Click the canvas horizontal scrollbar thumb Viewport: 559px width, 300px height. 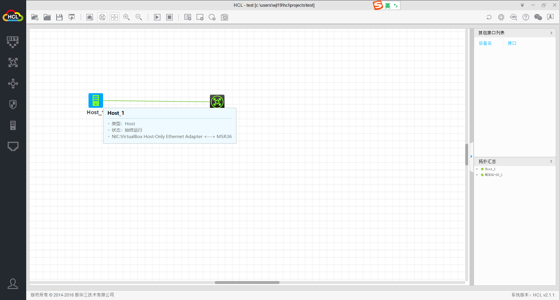247,283
